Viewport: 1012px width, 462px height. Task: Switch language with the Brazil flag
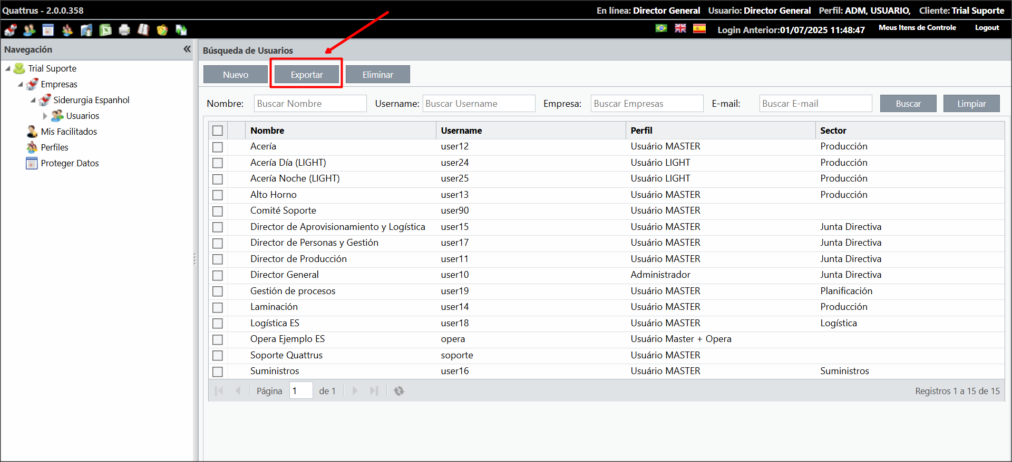click(661, 28)
